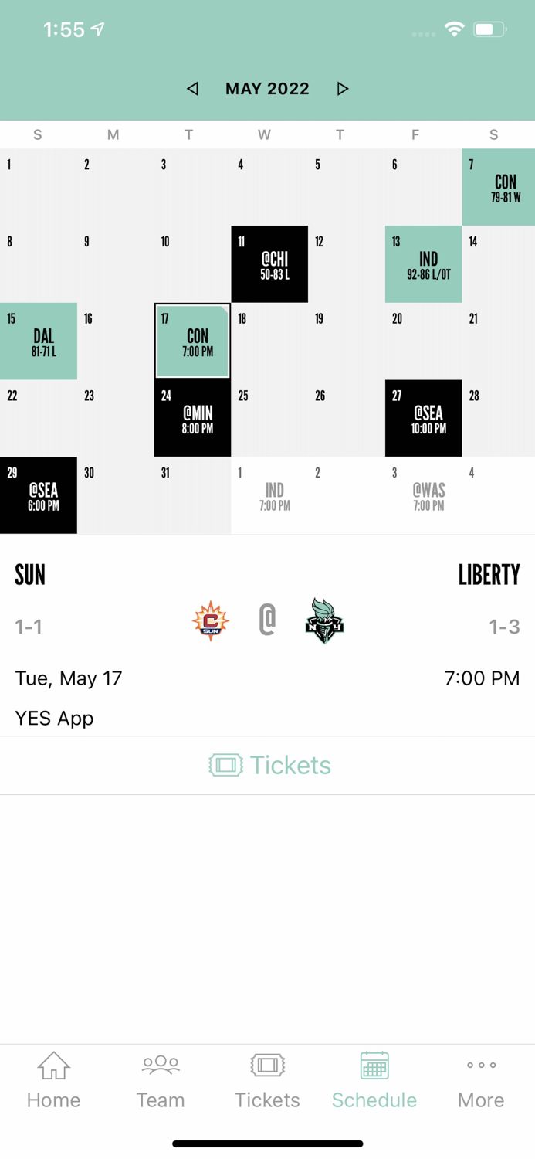Select the May 27 @SEA game cell
The image size is (535, 1159).
(423, 418)
